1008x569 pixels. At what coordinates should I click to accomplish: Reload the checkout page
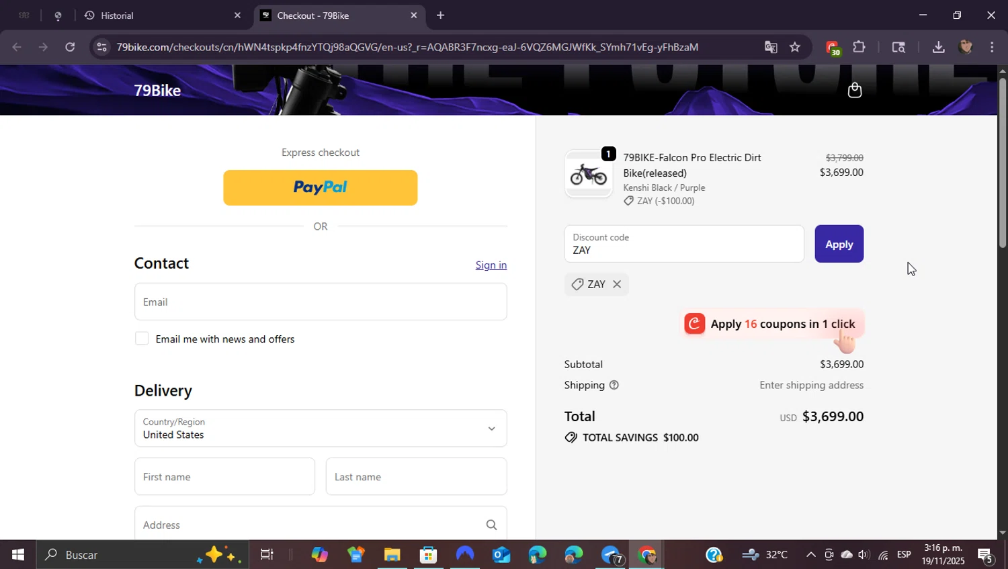pos(70,47)
